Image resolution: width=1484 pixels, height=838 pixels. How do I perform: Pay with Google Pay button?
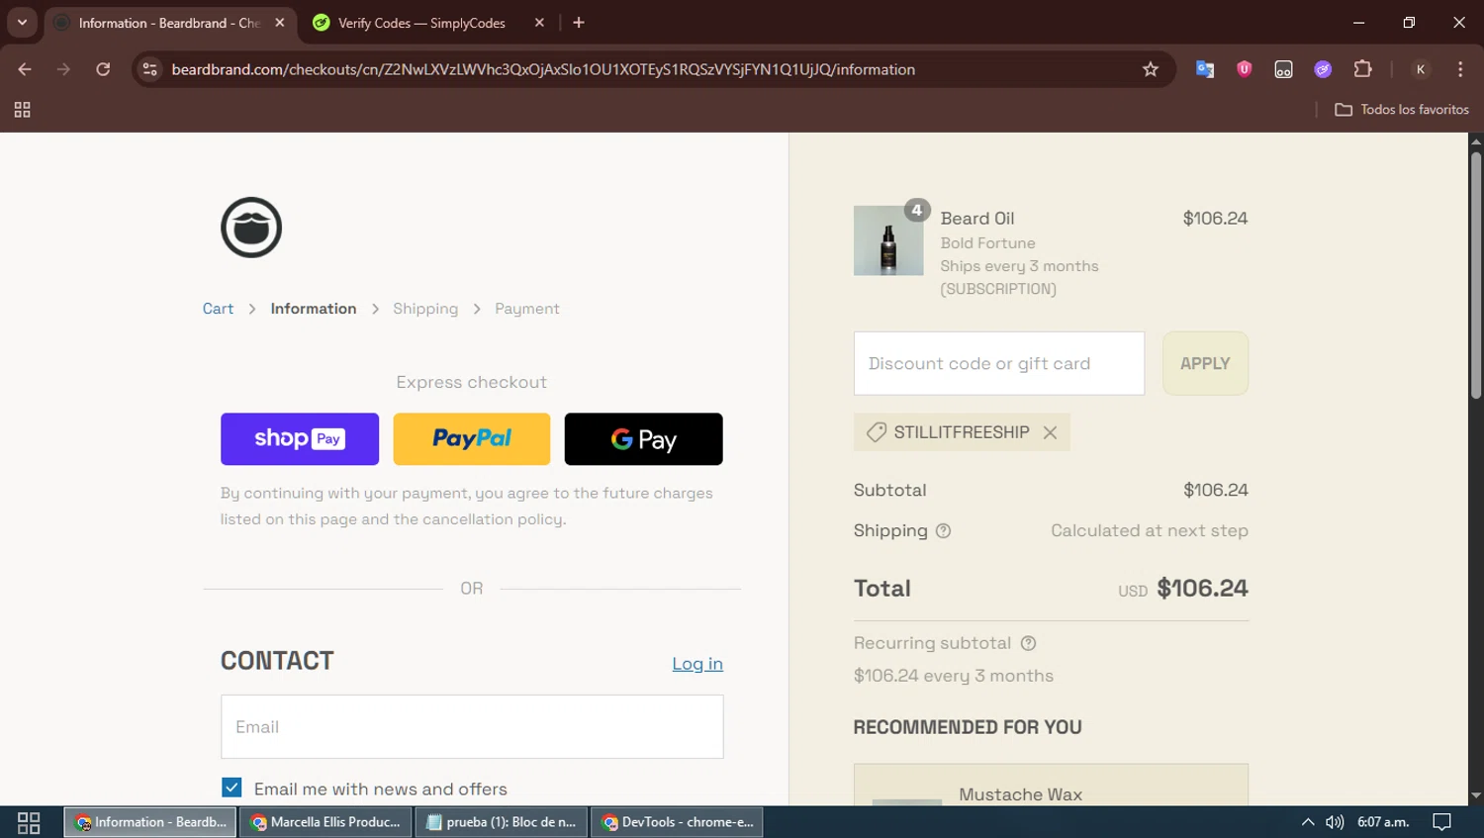(x=644, y=439)
